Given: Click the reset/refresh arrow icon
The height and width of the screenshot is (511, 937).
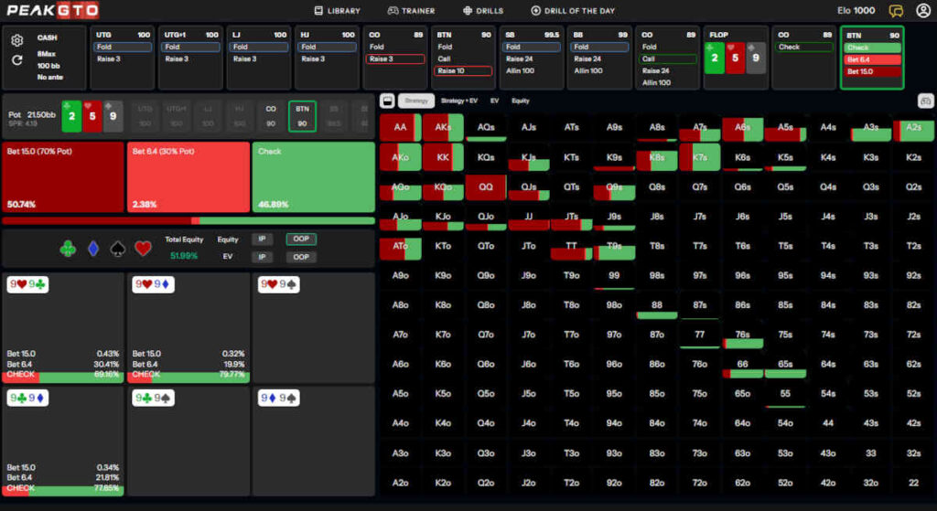Looking at the screenshot, I should click(x=17, y=60).
